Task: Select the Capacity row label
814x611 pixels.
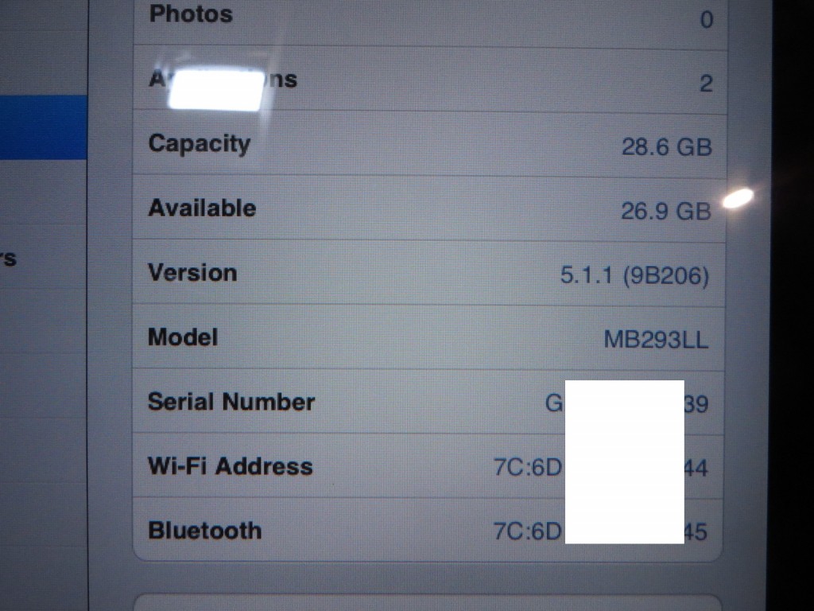Action: (200, 144)
